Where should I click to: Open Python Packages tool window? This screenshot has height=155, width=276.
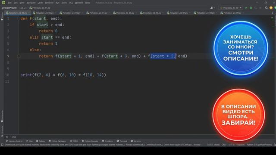click(x=57, y=141)
